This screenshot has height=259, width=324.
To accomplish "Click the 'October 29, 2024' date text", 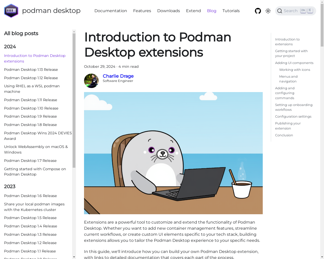I will 100,67.
